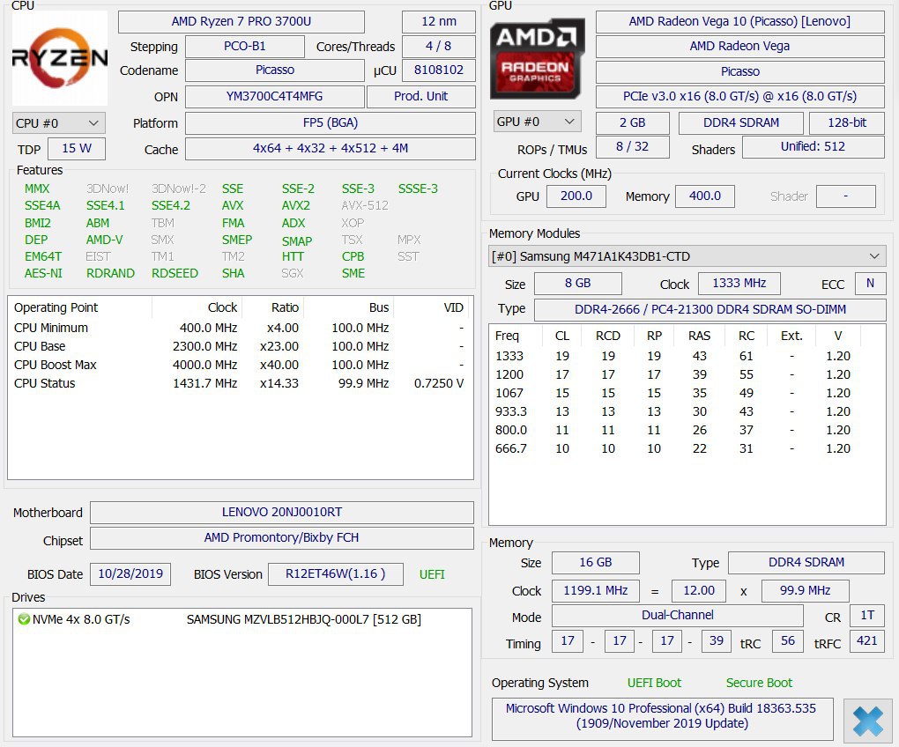The height and width of the screenshot is (747, 899).
Task: Click the ECC N field
Action: click(x=870, y=283)
